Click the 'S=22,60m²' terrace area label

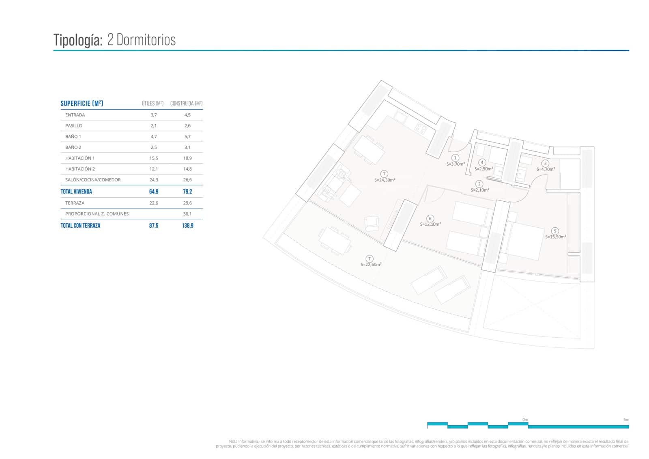point(371,265)
